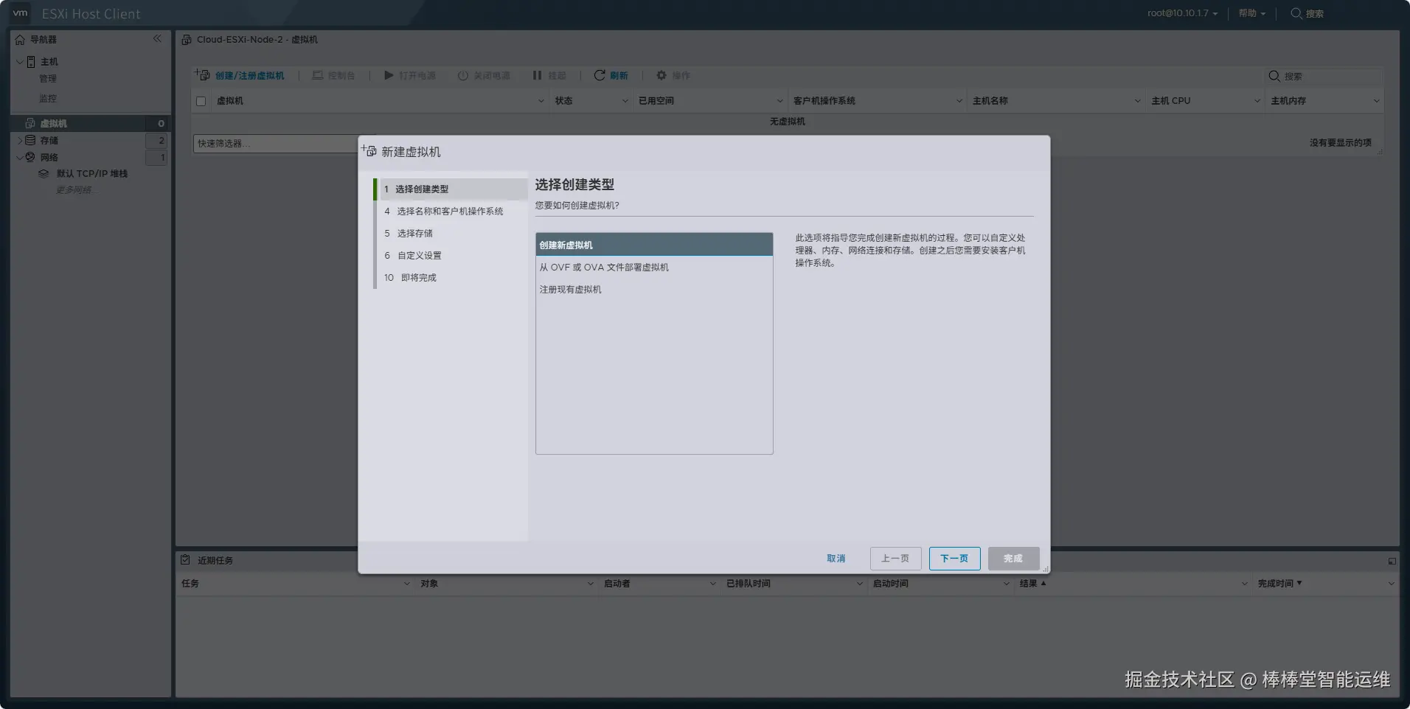Click the VMware vm logo
The height and width of the screenshot is (709, 1410).
click(x=20, y=13)
